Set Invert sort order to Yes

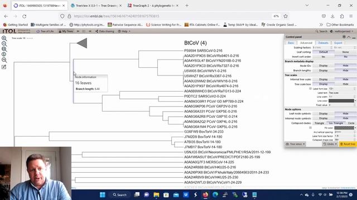tap(323, 57)
